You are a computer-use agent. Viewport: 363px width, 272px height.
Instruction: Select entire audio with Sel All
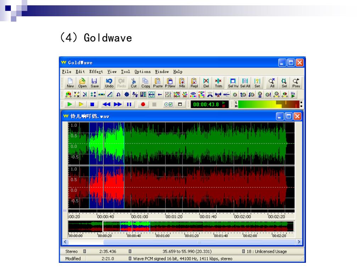[245, 83]
